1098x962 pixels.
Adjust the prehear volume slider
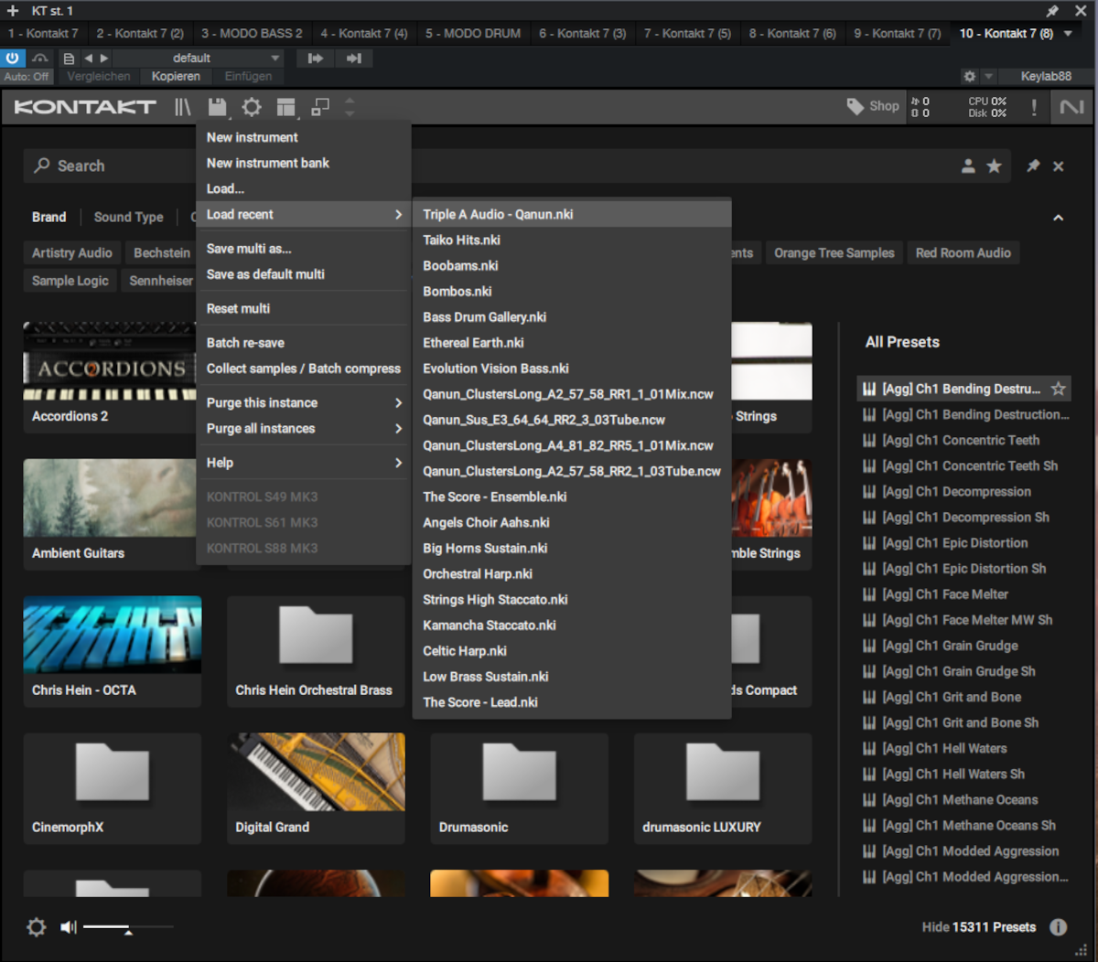coord(128,927)
